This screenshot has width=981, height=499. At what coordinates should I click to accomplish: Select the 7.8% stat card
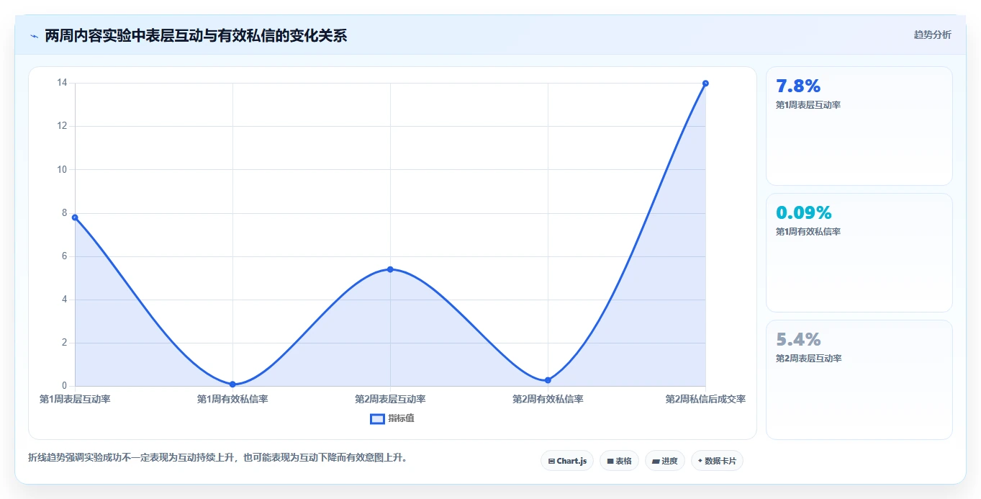point(859,126)
